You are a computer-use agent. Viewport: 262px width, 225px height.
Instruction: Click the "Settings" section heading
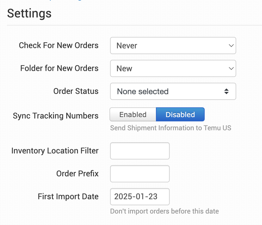29,13
